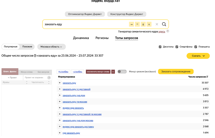Click 'Конструктор Яндекс.Директ' button

(127, 14)
